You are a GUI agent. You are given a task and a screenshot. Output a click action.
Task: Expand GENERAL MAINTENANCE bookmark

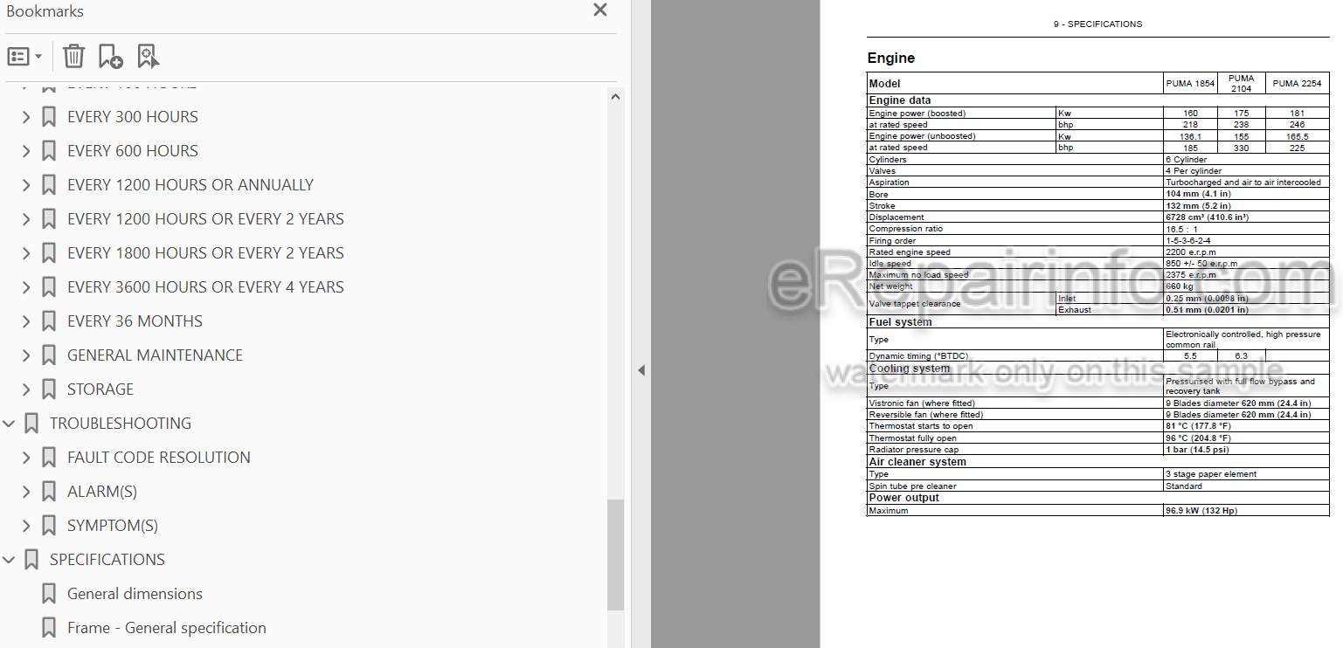(26, 355)
